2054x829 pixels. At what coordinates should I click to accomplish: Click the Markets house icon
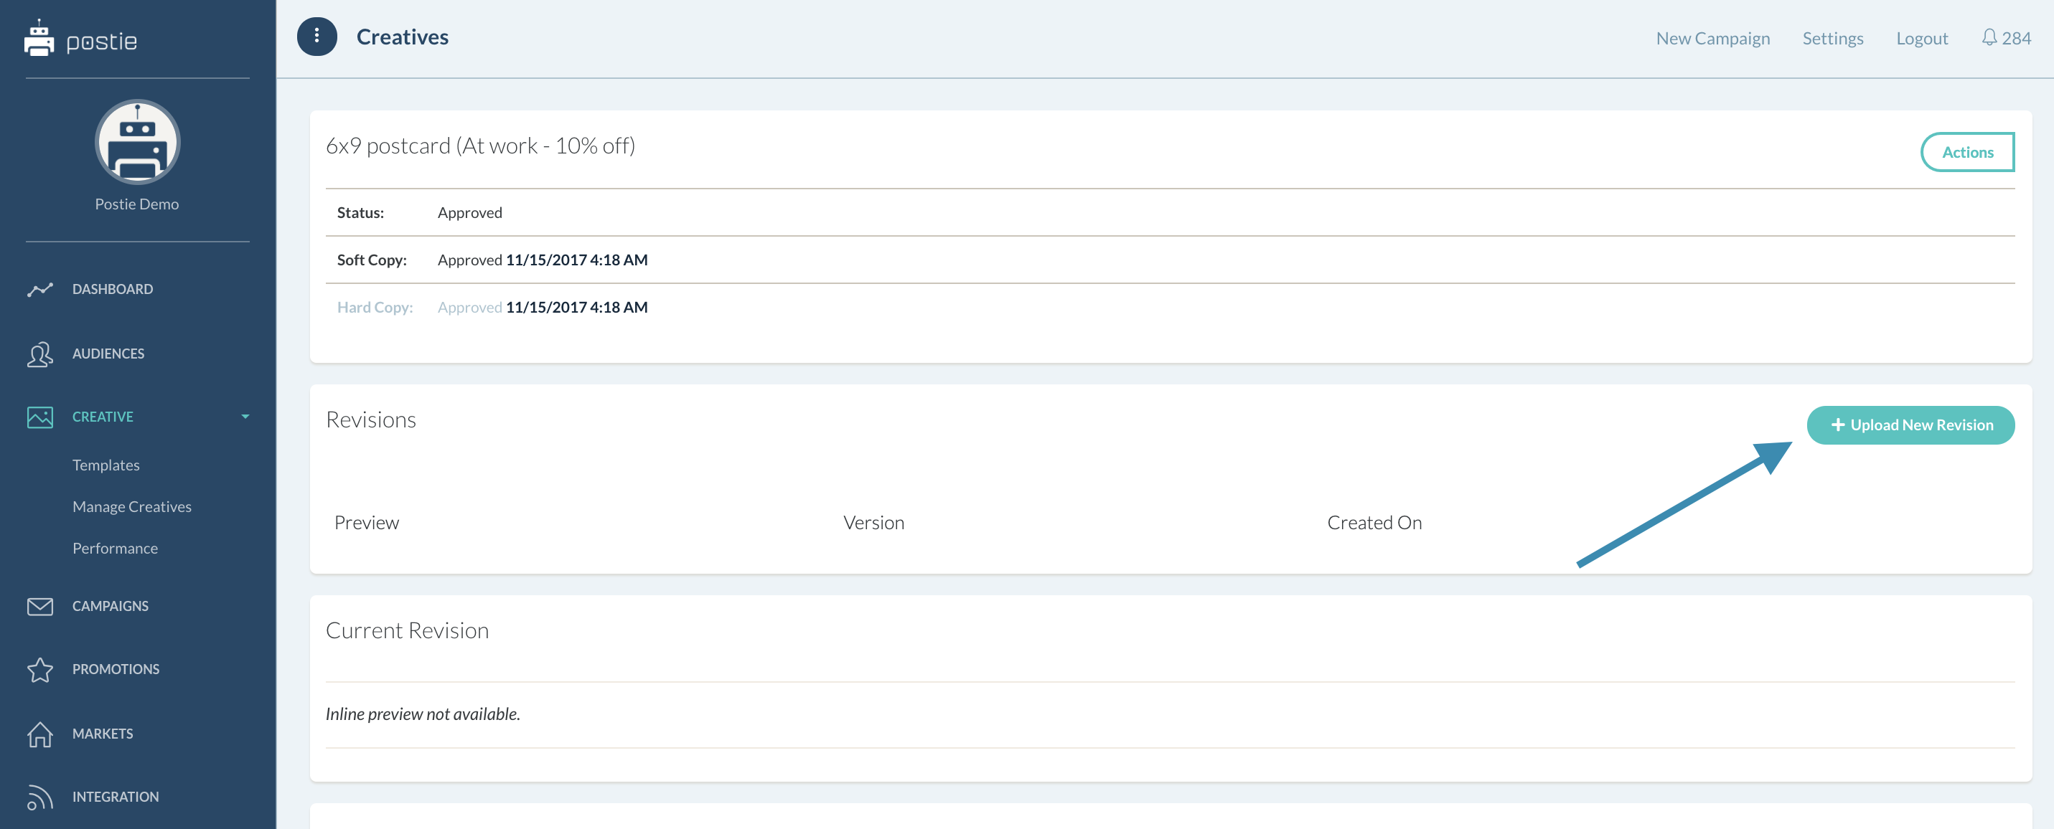tap(40, 734)
